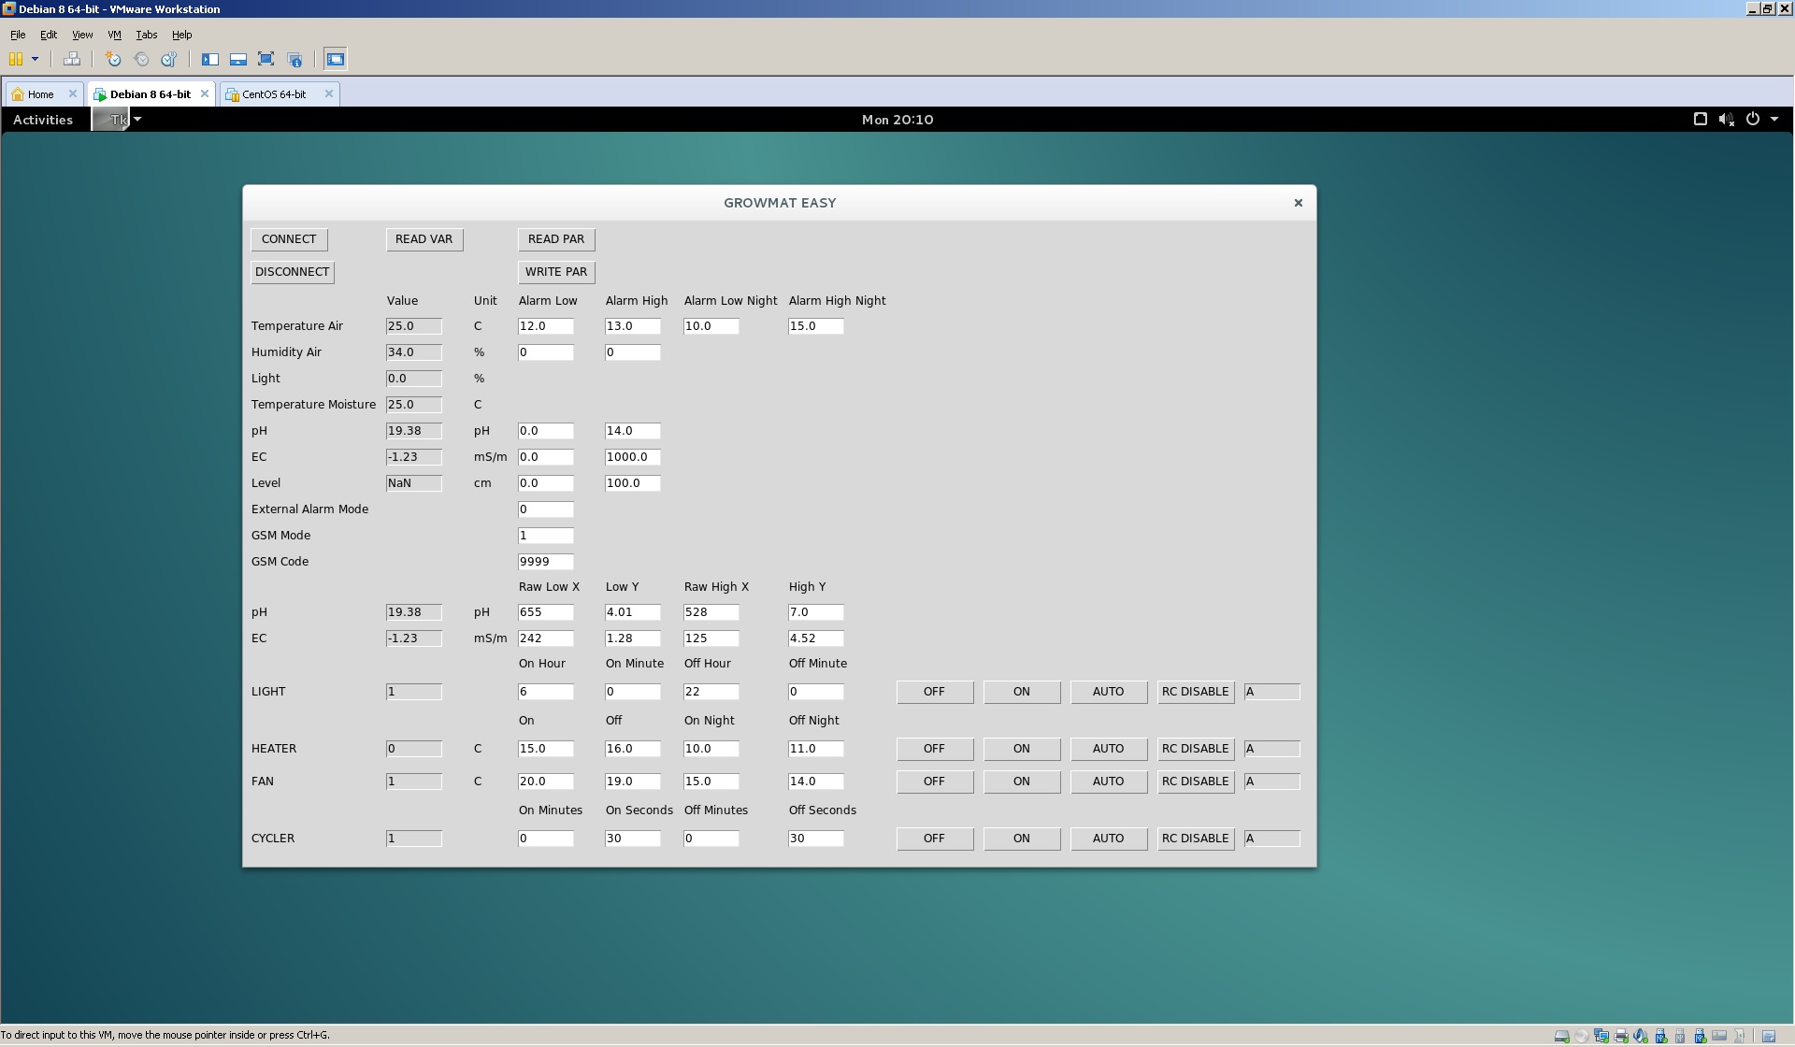Enter full screen mode
Image resolution: width=1795 pixels, height=1047 pixels.
(x=266, y=59)
